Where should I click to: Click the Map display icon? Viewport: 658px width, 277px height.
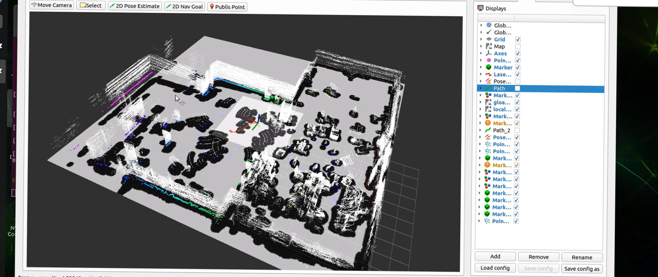[x=489, y=46]
